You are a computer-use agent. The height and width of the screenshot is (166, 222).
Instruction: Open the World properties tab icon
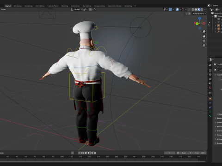coord(210,88)
